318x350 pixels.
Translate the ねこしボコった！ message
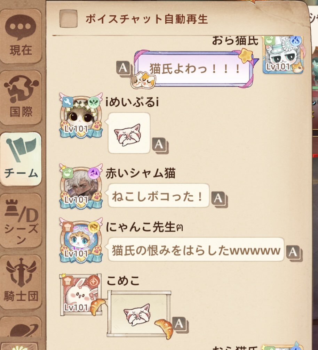tap(219, 200)
